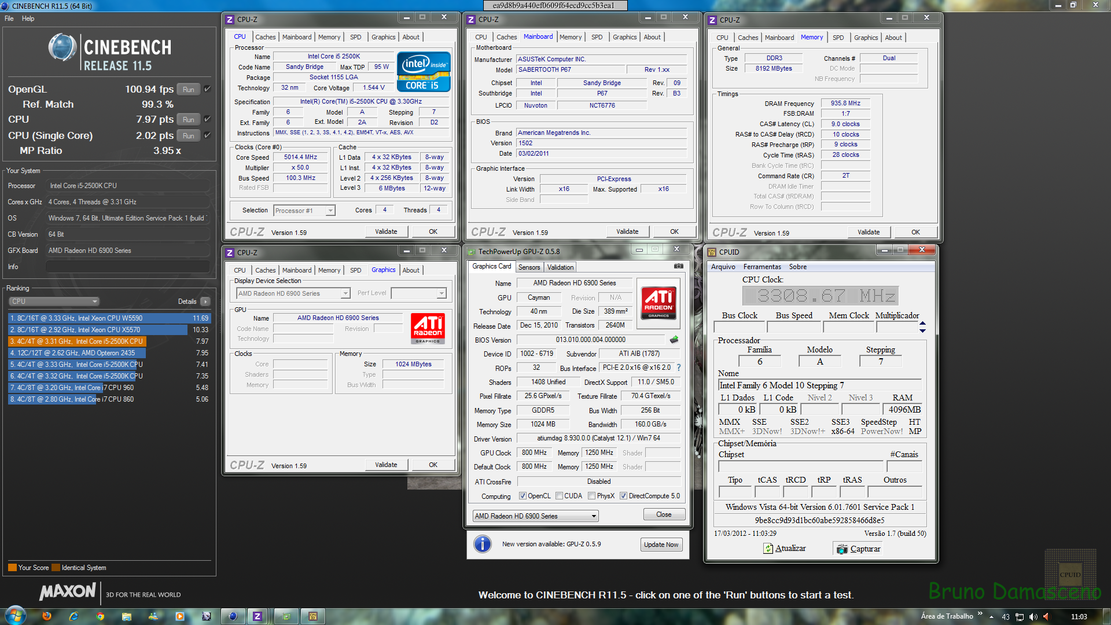
Task: Switch to GPU-Z via green taskbar icon
Action: (x=286, y=616)
